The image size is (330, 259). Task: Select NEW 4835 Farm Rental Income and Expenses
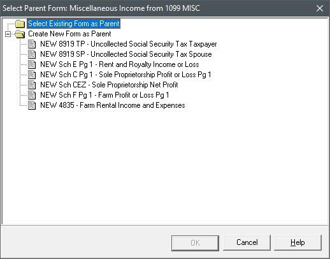pyautogui.click(x=113, y=105)
